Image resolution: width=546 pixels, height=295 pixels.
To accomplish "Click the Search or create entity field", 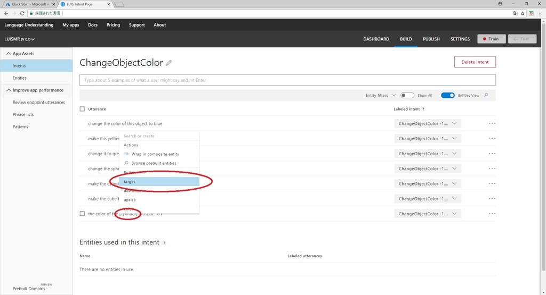I will pyautogui.click(x=159, y=136).
